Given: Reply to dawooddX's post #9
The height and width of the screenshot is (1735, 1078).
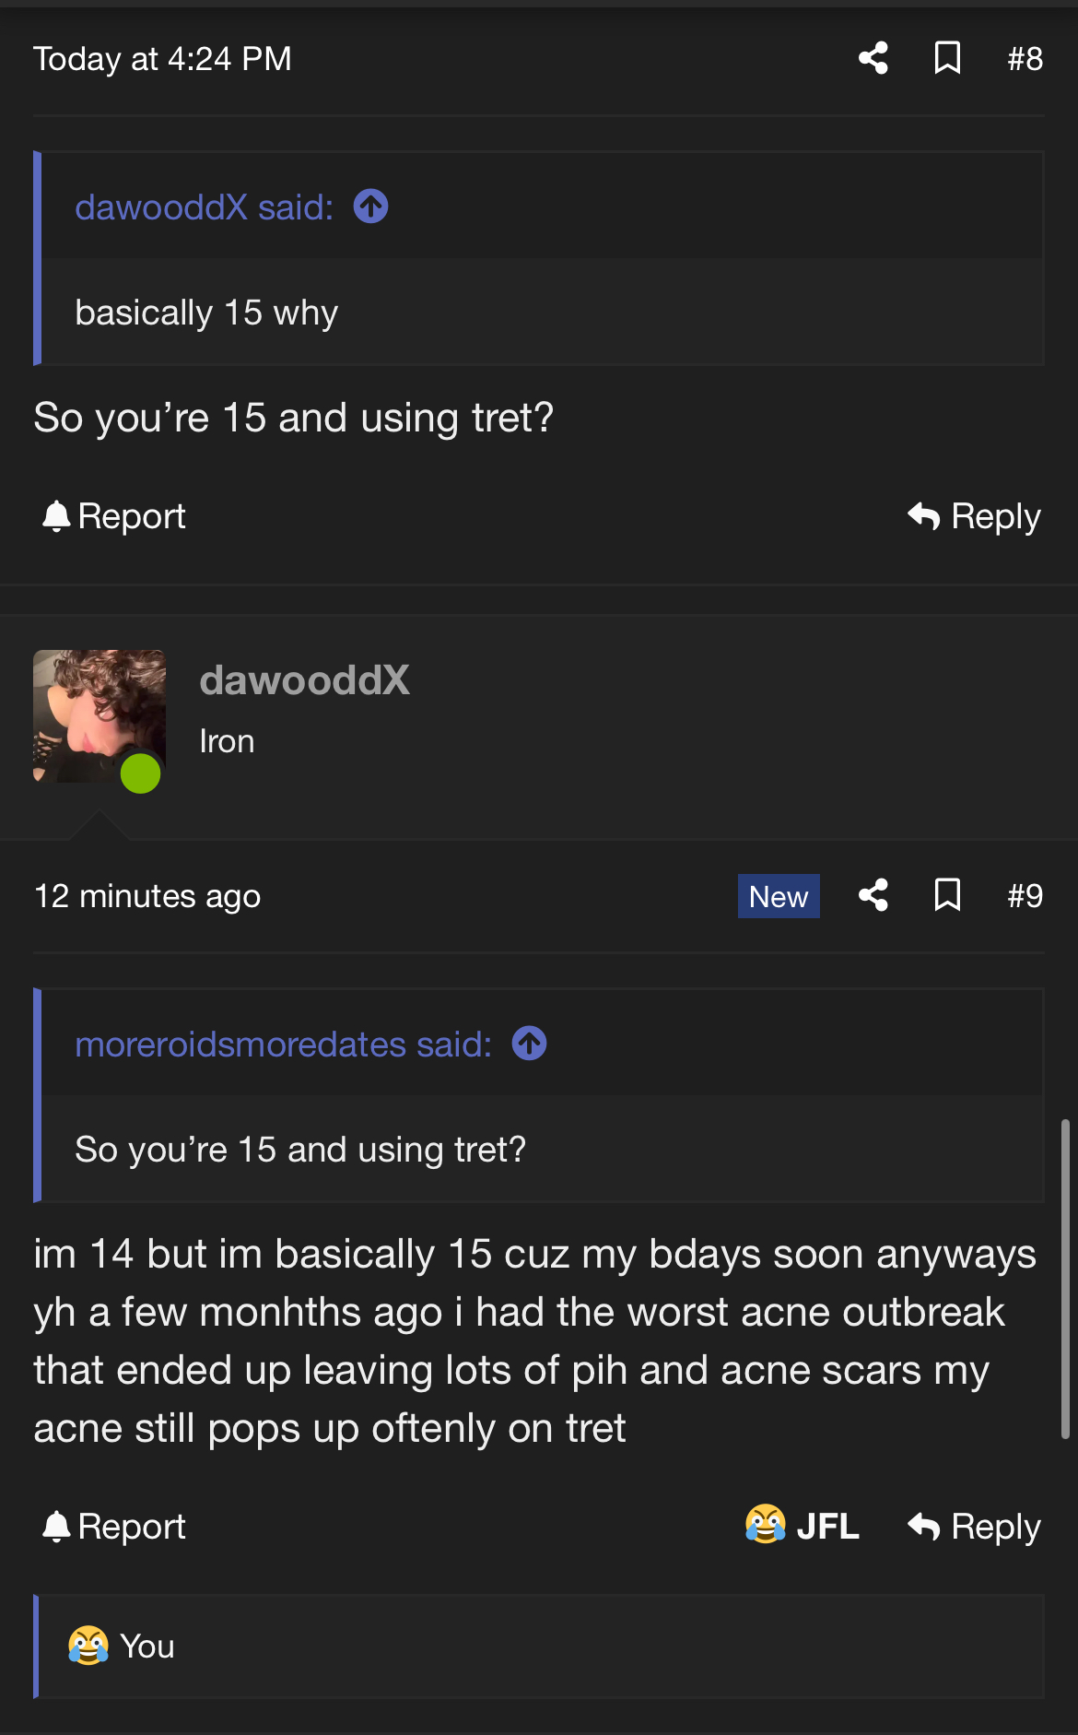Looking at the screenshot, I should coord(975,1527).
